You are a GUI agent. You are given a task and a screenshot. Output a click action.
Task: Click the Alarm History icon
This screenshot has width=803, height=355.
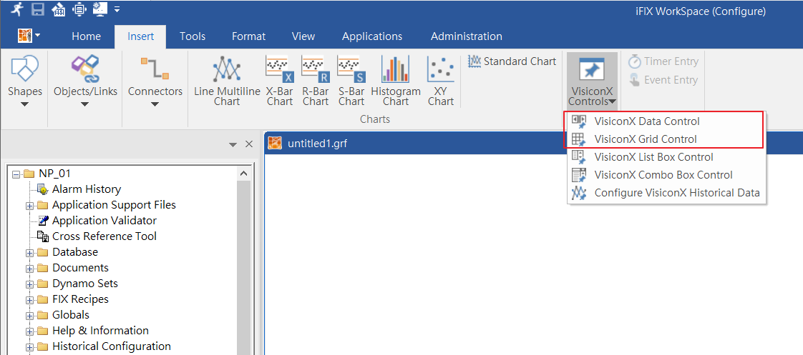(x=43, y=189)
